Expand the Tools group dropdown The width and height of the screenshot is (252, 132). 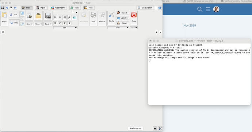[x=118, y=28]
